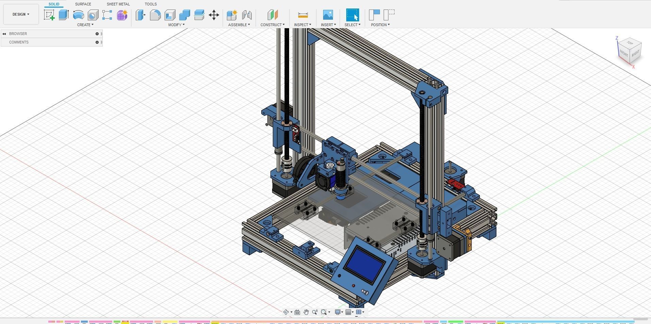
Task: Open Display Settings monitor icon
Action: 338,312
